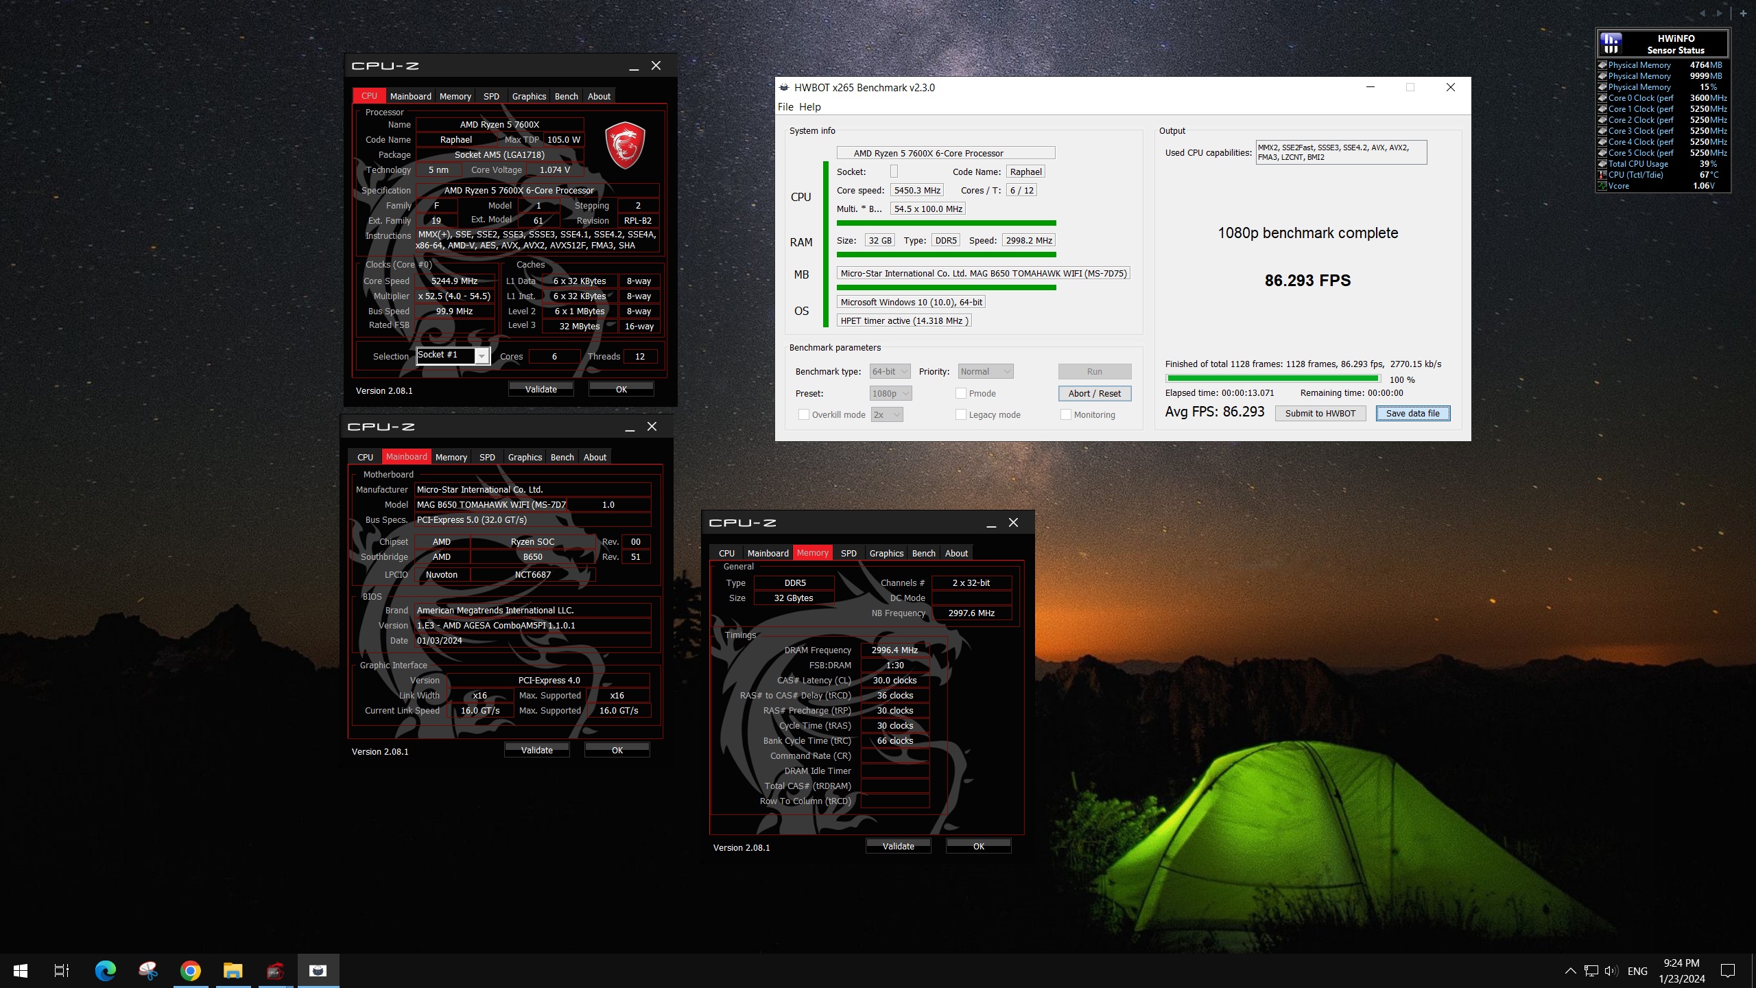This screenshot has height=988, width=1756.
Task: Select the HWBOT x265 Benchmark taskbar icon
Action: 318,971
